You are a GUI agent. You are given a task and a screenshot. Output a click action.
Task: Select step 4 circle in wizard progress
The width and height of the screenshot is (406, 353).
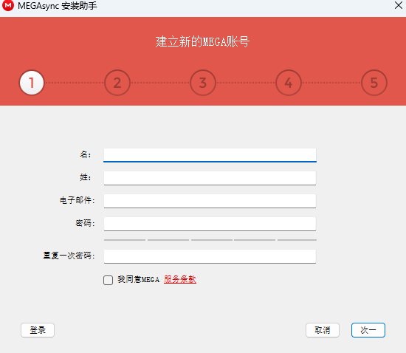[289, 83]
